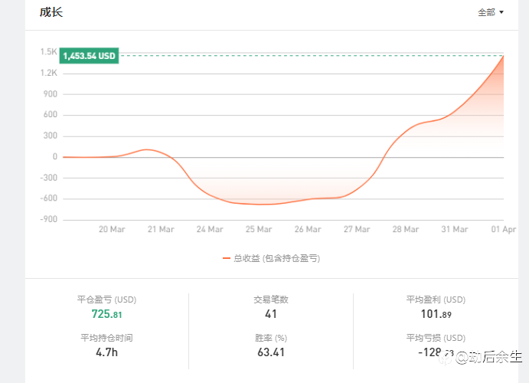Toggle the 总收益 legend series line
This screenshot has width=529, height=383.
pos(227,258)
